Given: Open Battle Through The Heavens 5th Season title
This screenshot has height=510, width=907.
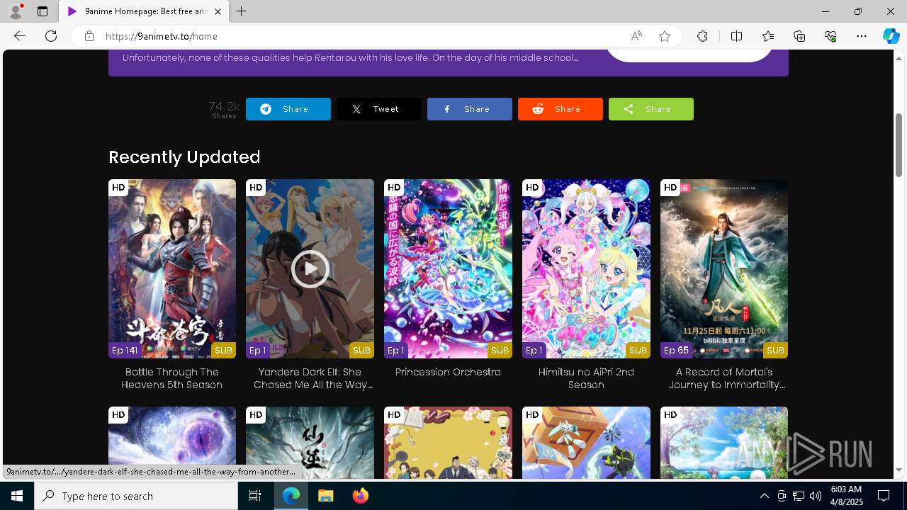Looking at the screenshot, I should coord(172,378).
